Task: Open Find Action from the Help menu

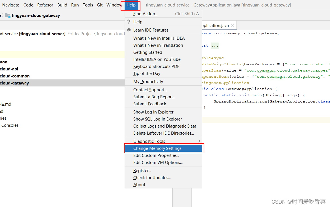Action: 145,14
